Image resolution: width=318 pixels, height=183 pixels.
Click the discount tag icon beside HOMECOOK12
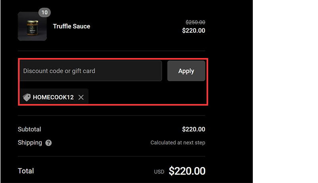[27, 97]
